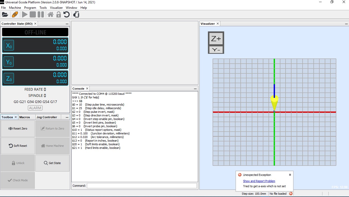Pause the job with the pause icon
The image size is (349, 197).
[x=41, y=14]
